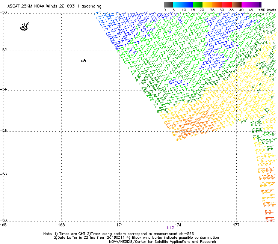This screenshot has height=244, width=278.
Task: Click the magenta-purple 40-50 knots legend band
Action: coord(251,5)
